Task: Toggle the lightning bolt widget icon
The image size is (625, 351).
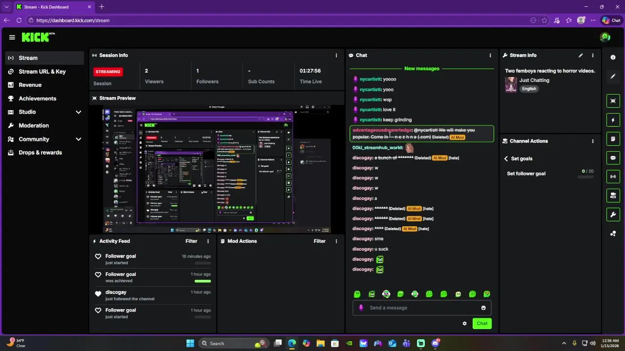Action: point(613,120)
